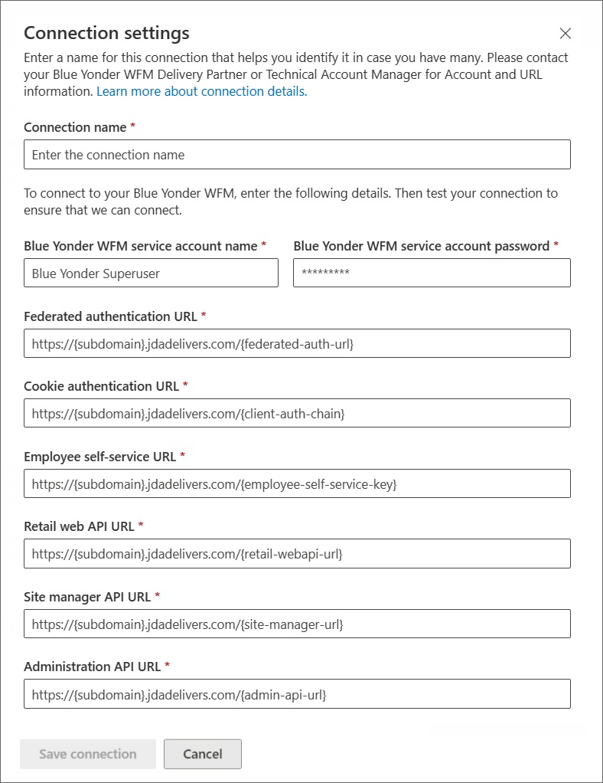Screen dimensions: 603x783
Task: Open Learn more about connection details link
Action: click(201, 91)
